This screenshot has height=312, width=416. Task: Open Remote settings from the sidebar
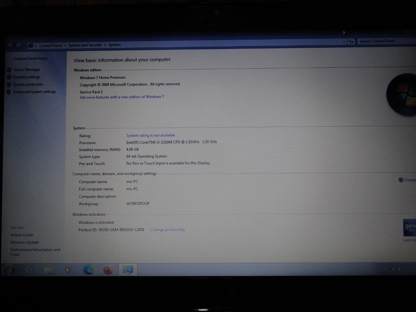(x=26, y=77)
